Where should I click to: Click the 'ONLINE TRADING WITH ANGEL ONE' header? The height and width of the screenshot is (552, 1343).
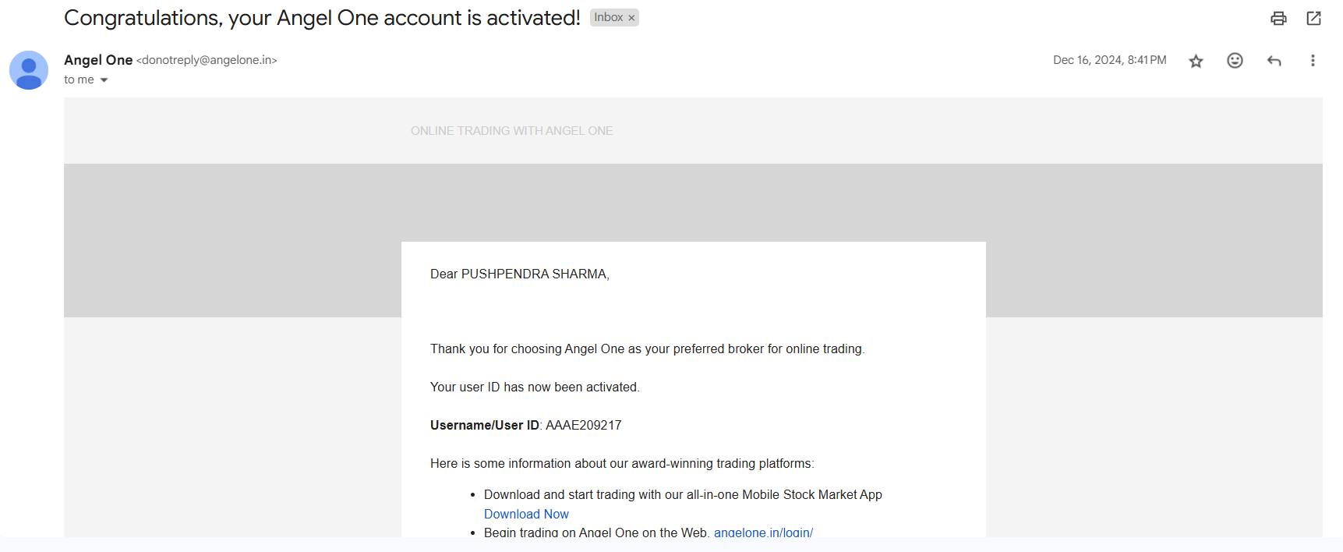[511, 131]
